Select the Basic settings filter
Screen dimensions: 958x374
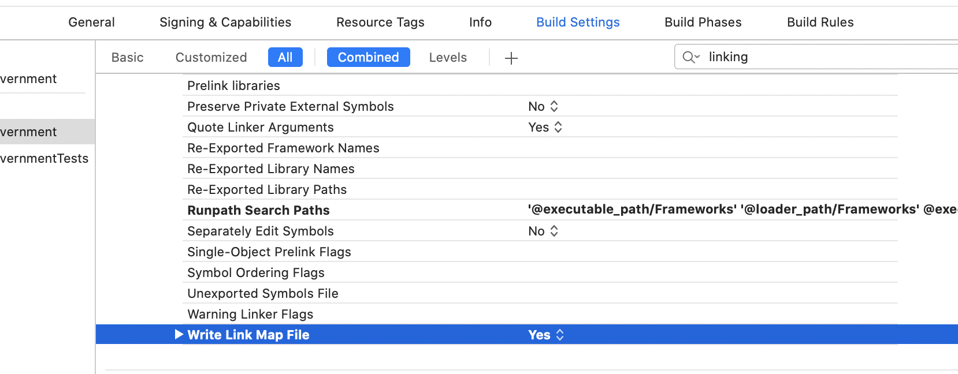click(x=127, y=57)
